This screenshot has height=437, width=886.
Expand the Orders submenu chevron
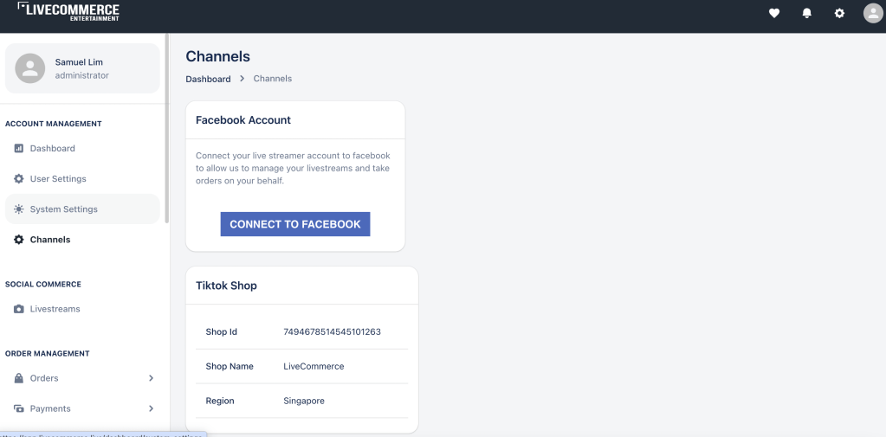(x=151, y=378)
